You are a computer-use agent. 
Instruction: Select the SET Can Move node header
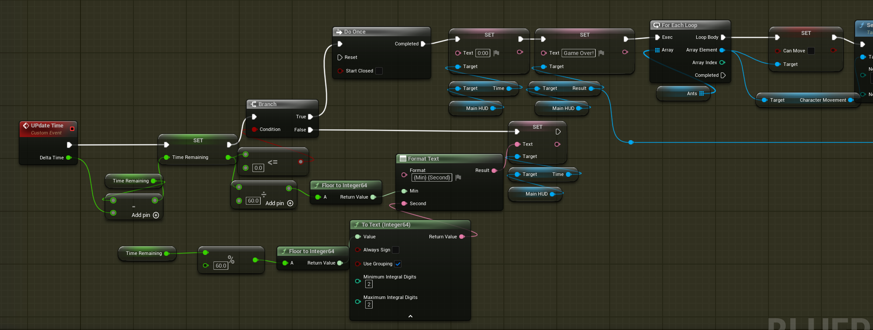pyautogui.click(x=806, y=33)
